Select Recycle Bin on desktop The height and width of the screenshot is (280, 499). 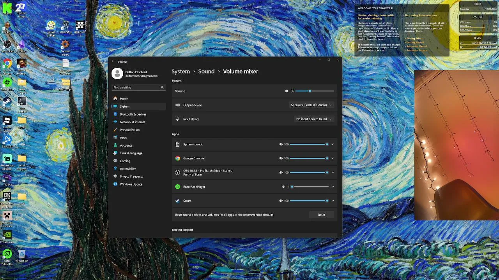[21, 256]
